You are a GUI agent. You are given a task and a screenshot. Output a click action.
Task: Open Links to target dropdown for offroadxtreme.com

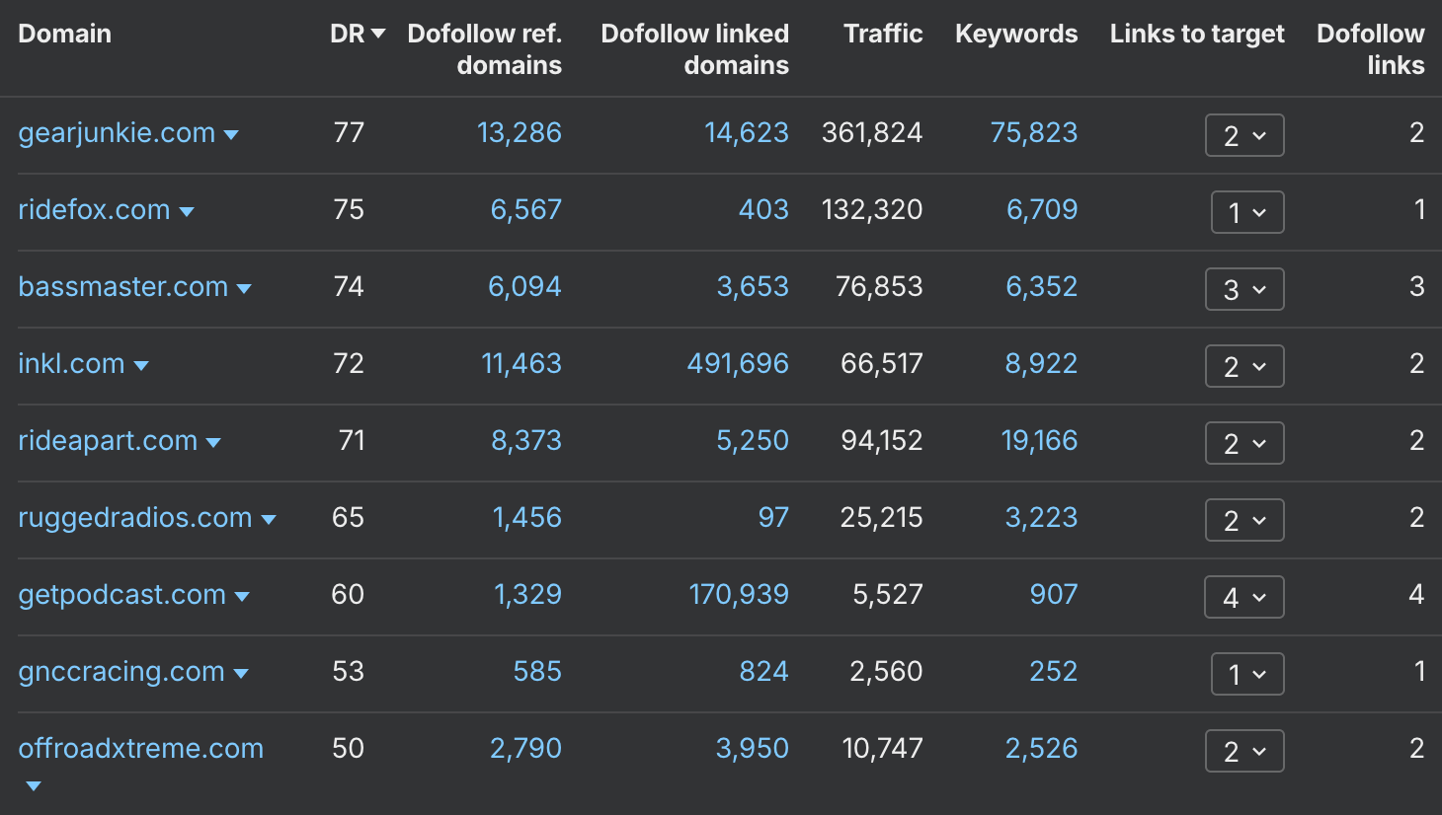[1244, 751]
